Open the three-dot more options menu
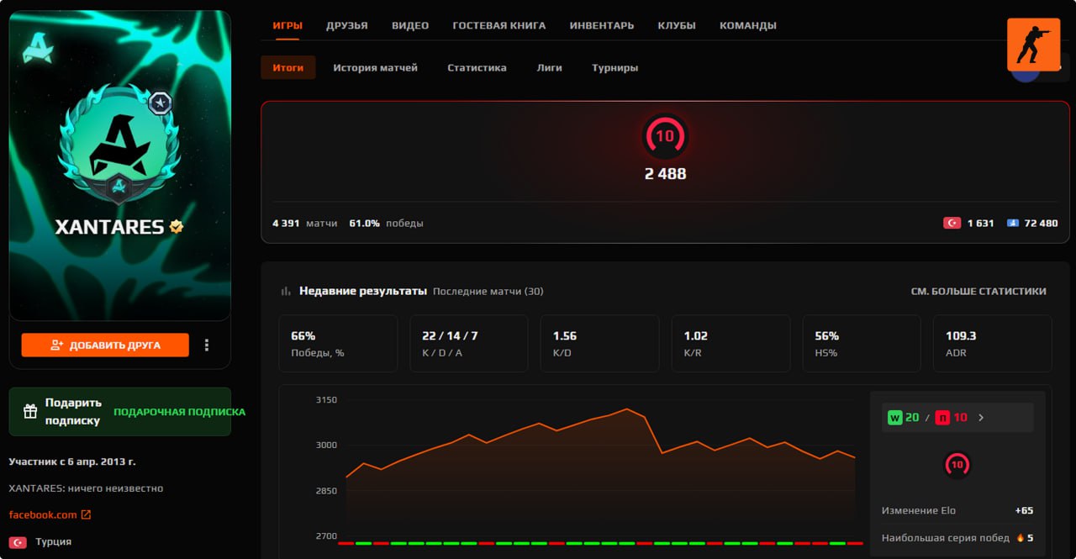Screen dimensions: 1076x559 [x=207, y=345]
